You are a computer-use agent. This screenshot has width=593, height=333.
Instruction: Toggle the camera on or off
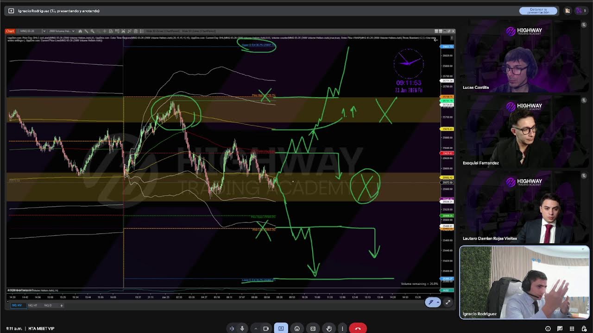(266, 328)
